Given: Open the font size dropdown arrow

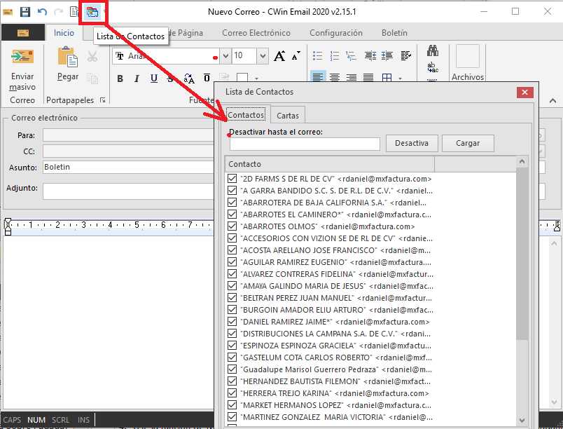Looking at the screenshot, I should (x=262, y=56).
